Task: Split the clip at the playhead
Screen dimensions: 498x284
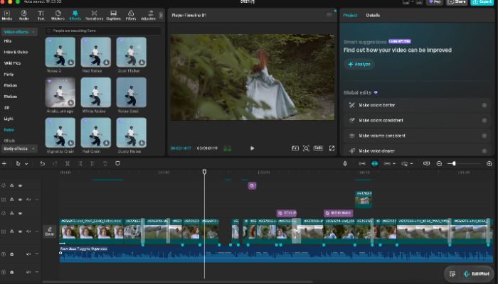Action: 68,163
